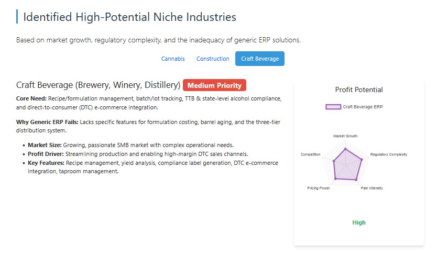The height and width of the screenshot is (257, 437).
Task: Click the Competition radar data point
Action: 333,160
